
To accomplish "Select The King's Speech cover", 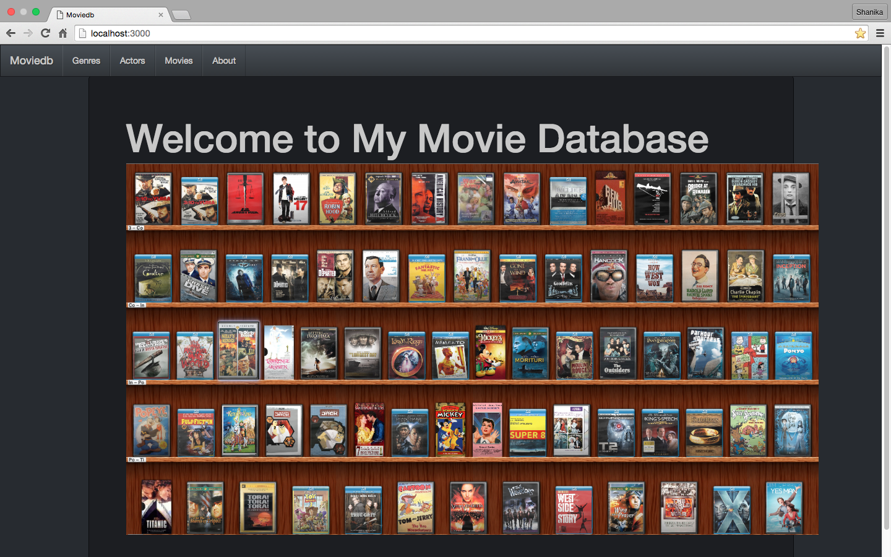I will point(660,432).
